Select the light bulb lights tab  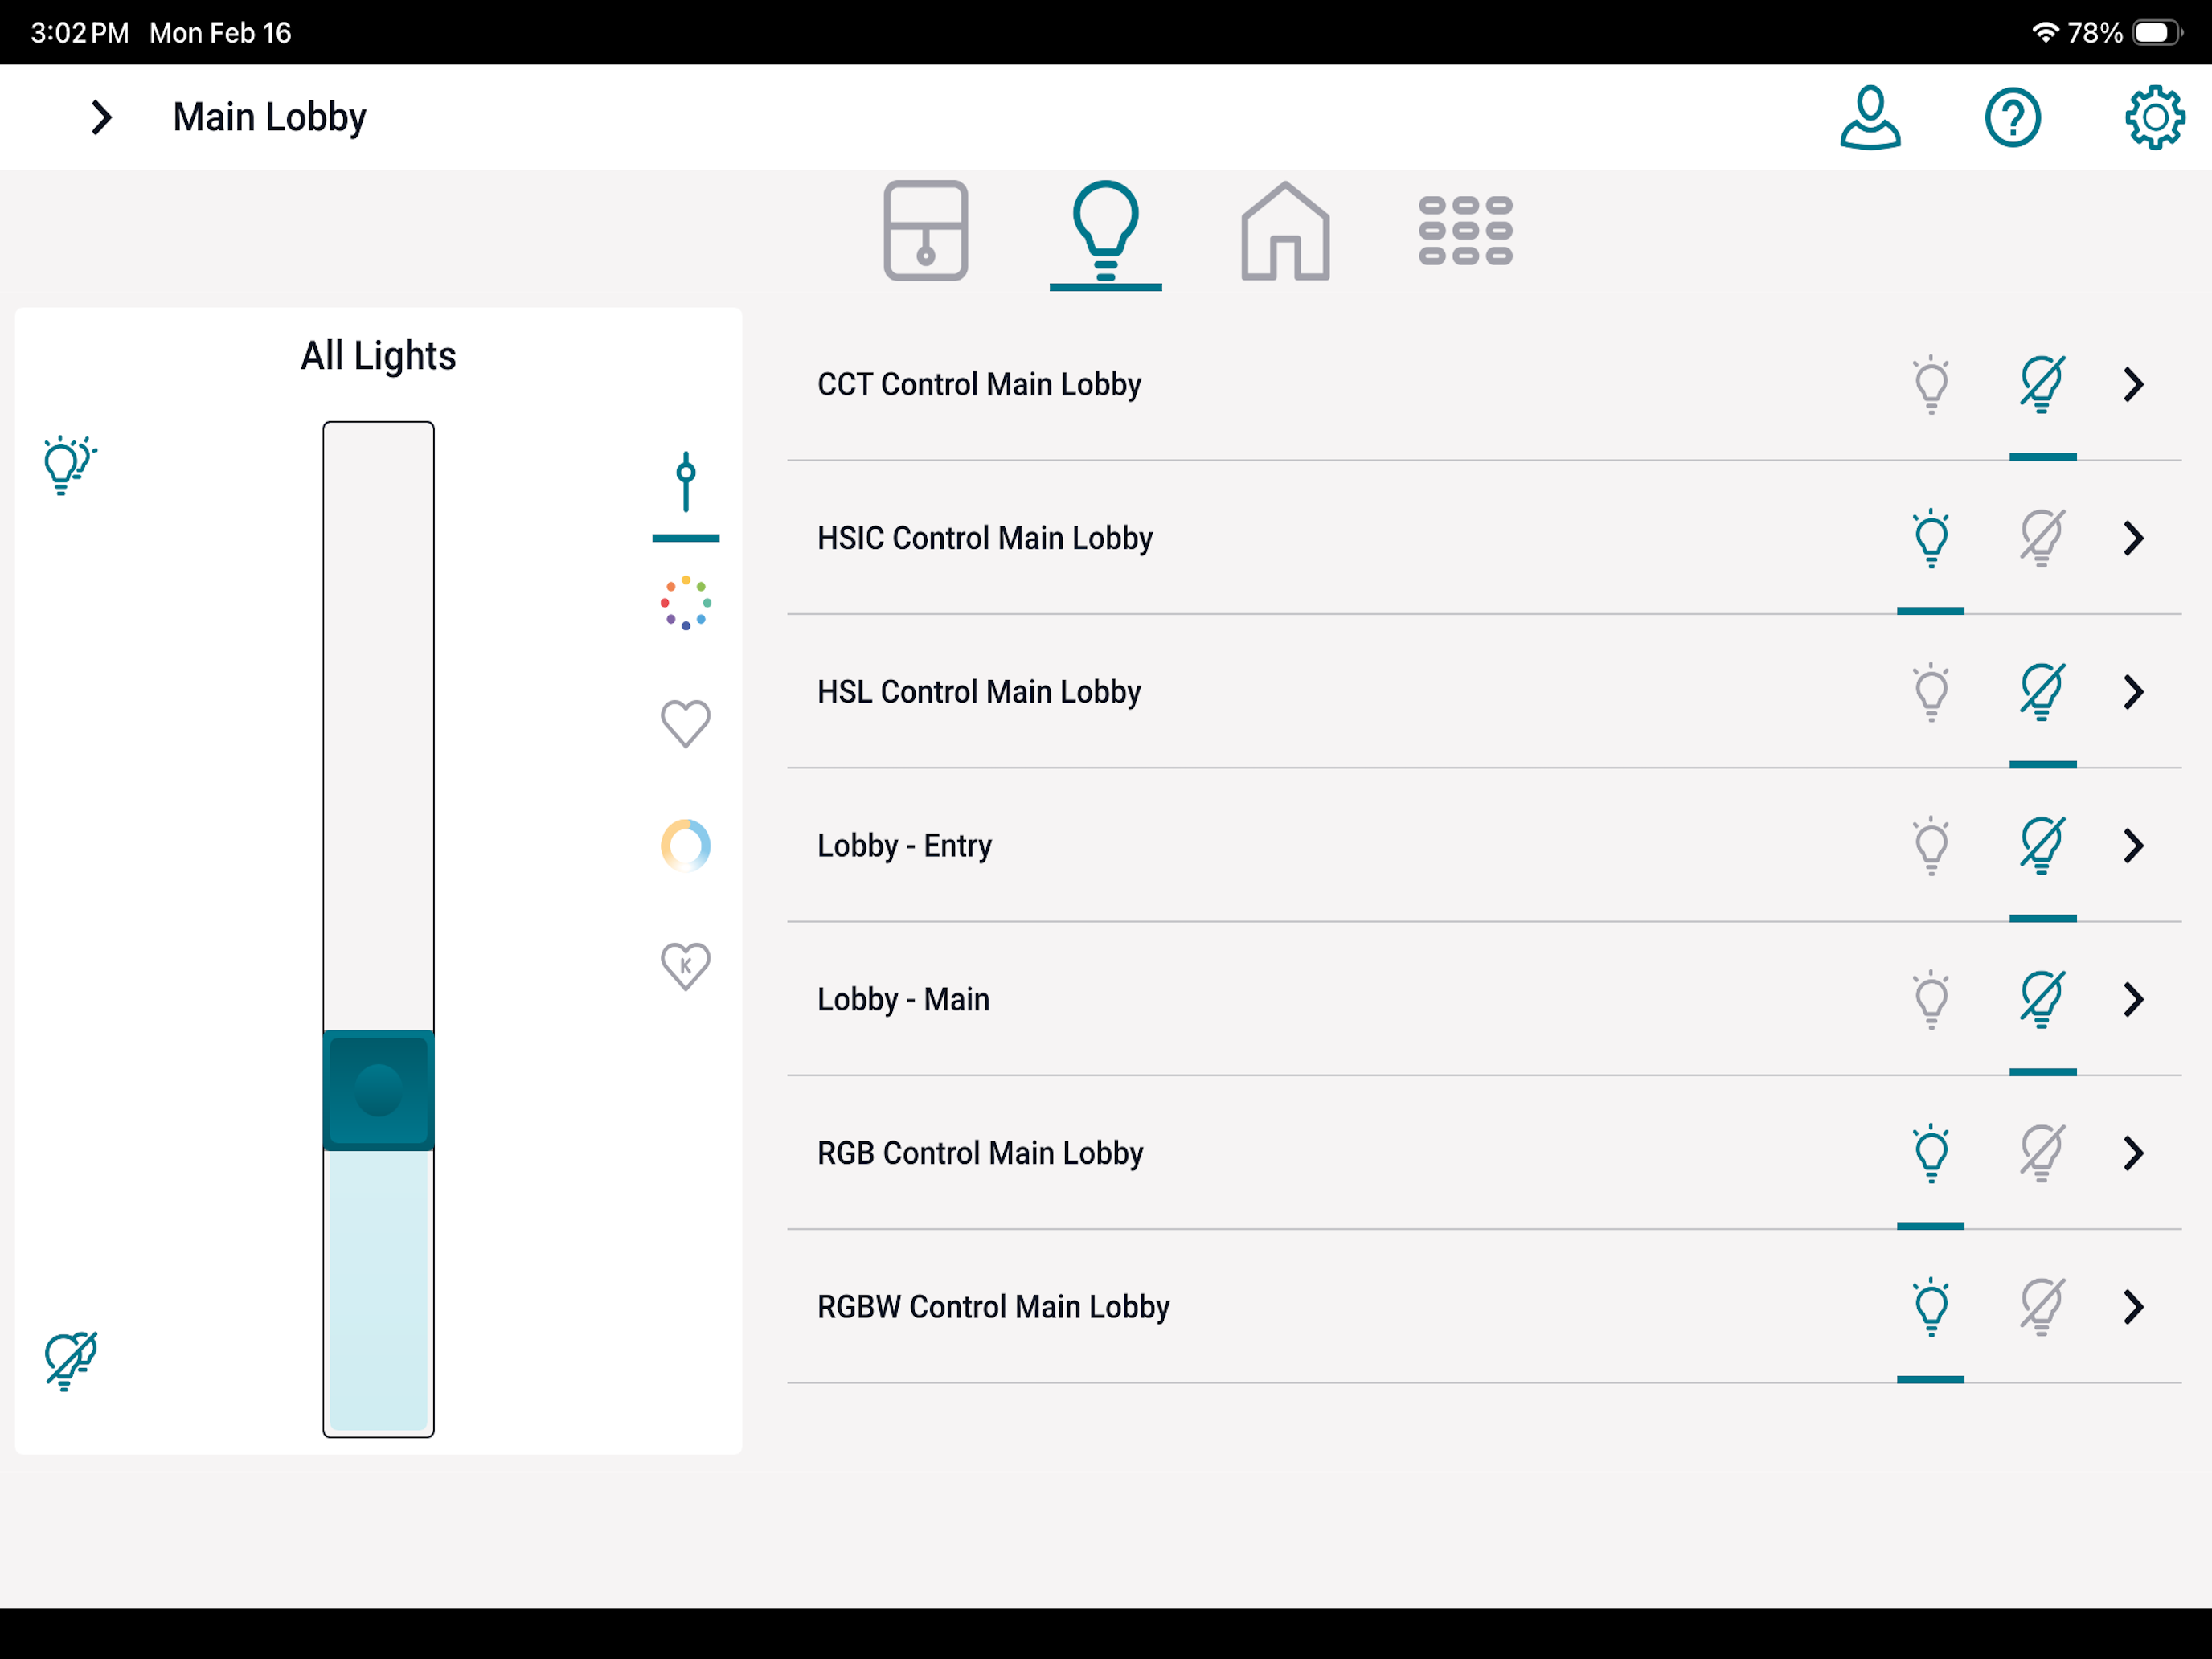click(1105, 231)
